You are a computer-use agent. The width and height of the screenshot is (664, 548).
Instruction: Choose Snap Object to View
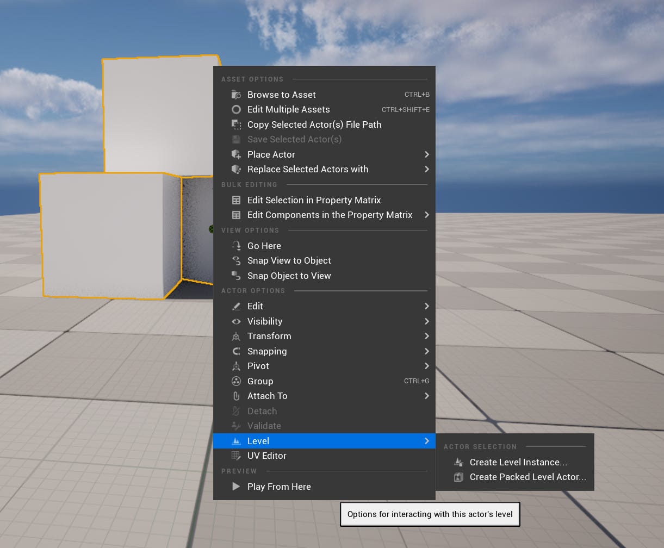click(x=289, y=276)
